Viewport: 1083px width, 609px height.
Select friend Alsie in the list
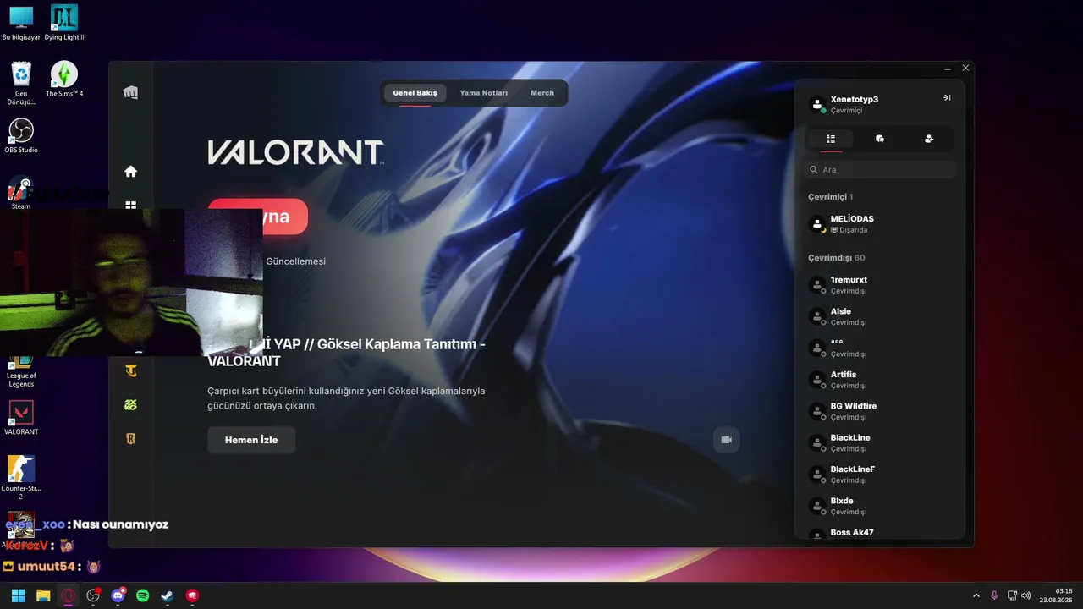pyautogui.click(x=880, y=316)
